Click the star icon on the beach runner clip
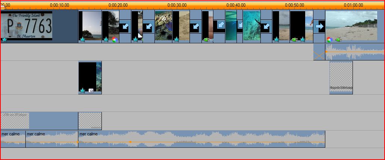The image size is (385, 160). tap(303, 40)
